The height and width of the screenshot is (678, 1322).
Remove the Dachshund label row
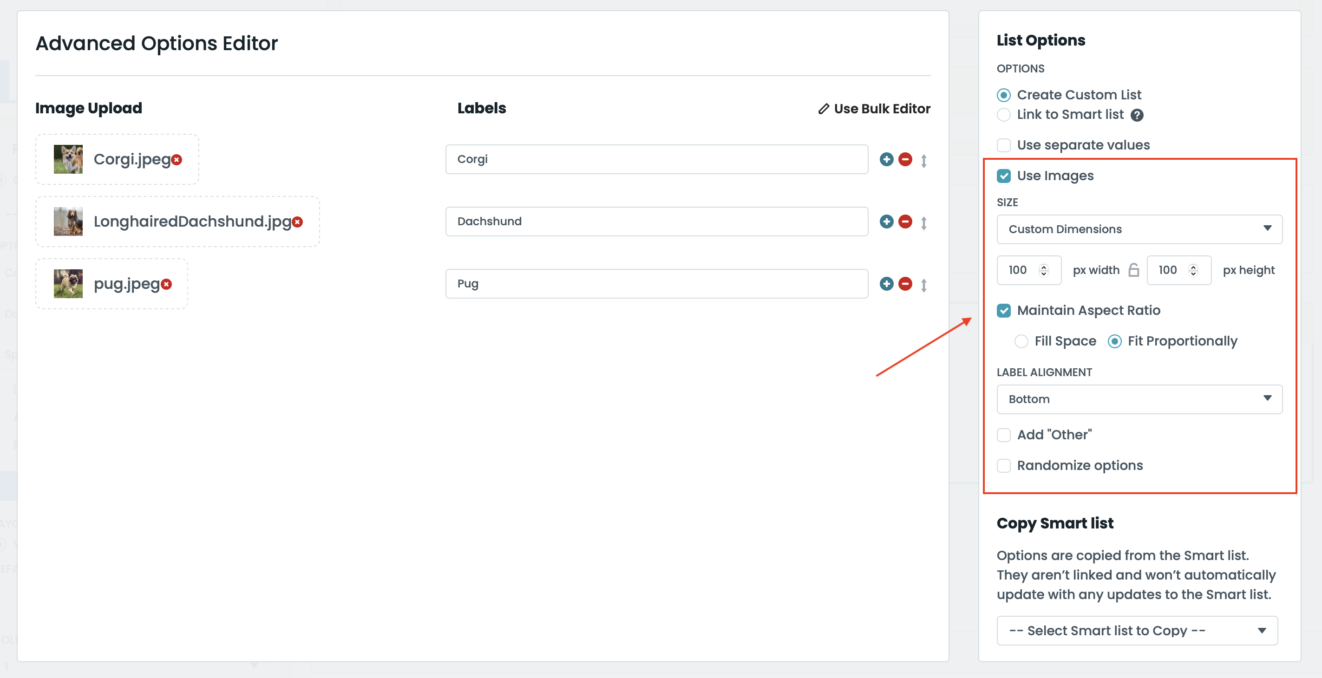[x=905, y=221]
